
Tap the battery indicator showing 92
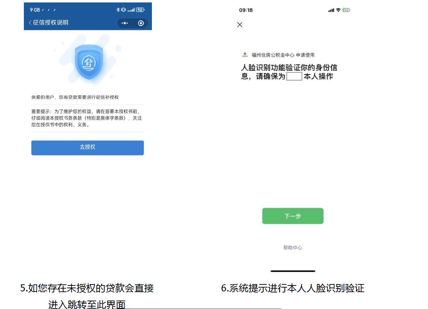point(140,10)
